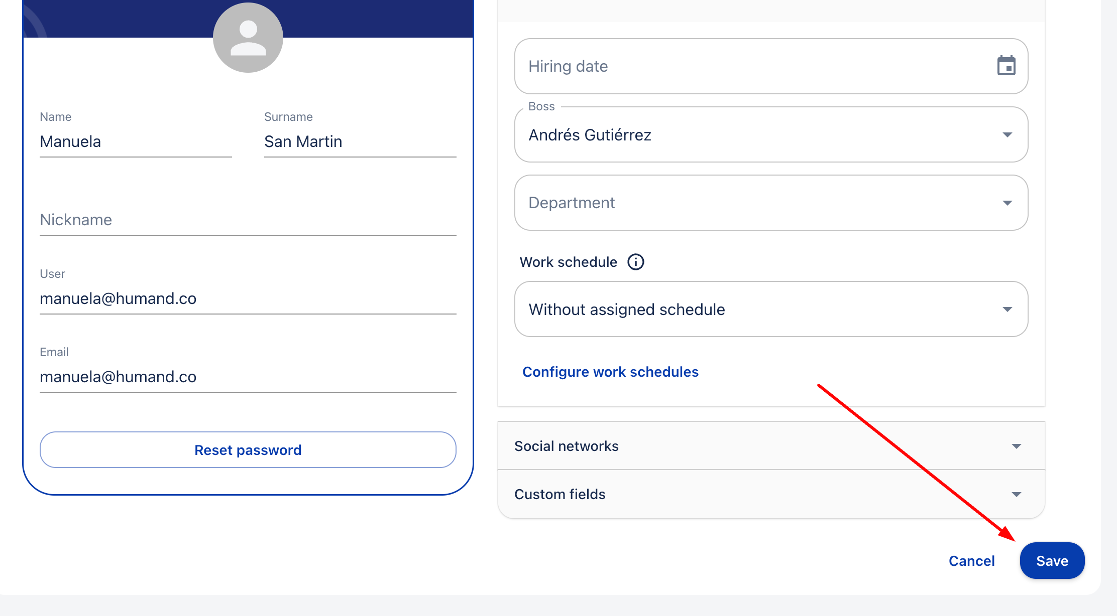Focus the Nickname input field
This screenshot has height=616, width=1117.
pos(248,220)
